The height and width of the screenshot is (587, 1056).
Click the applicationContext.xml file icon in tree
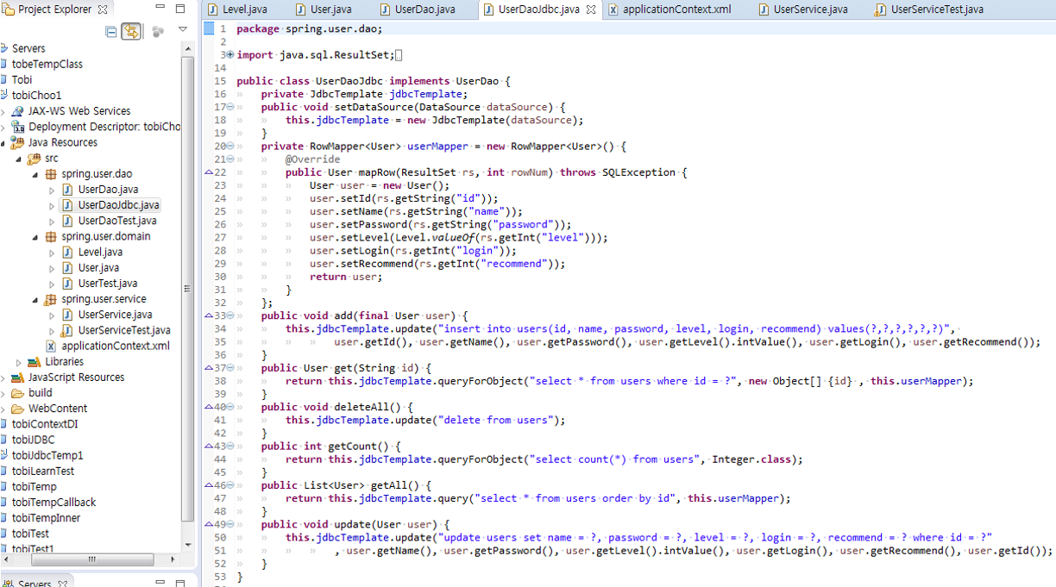click(51, 346)
